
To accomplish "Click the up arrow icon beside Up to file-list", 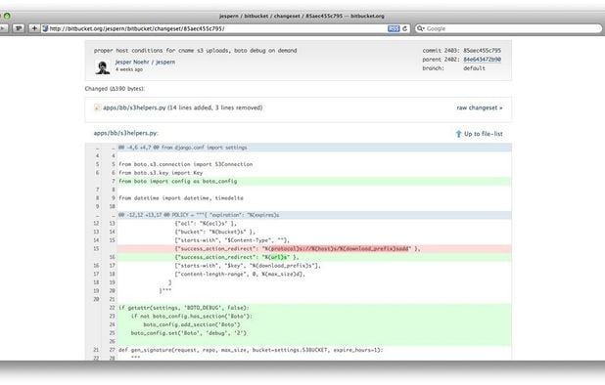I will coord(458,134).
